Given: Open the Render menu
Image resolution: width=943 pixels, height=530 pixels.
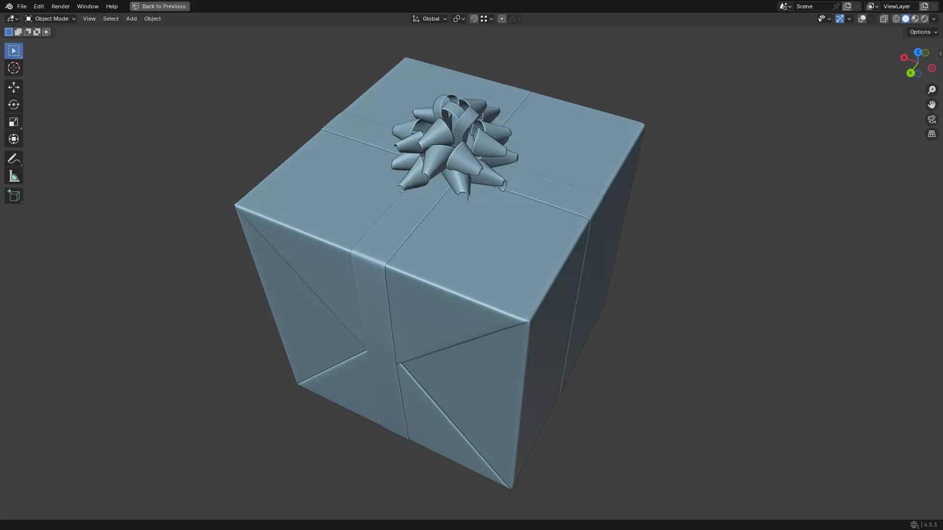Looking at the screenshot, I should tap(60, 6).
